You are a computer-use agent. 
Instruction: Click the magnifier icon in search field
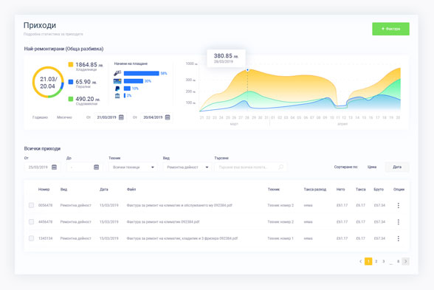click(281, 167)
